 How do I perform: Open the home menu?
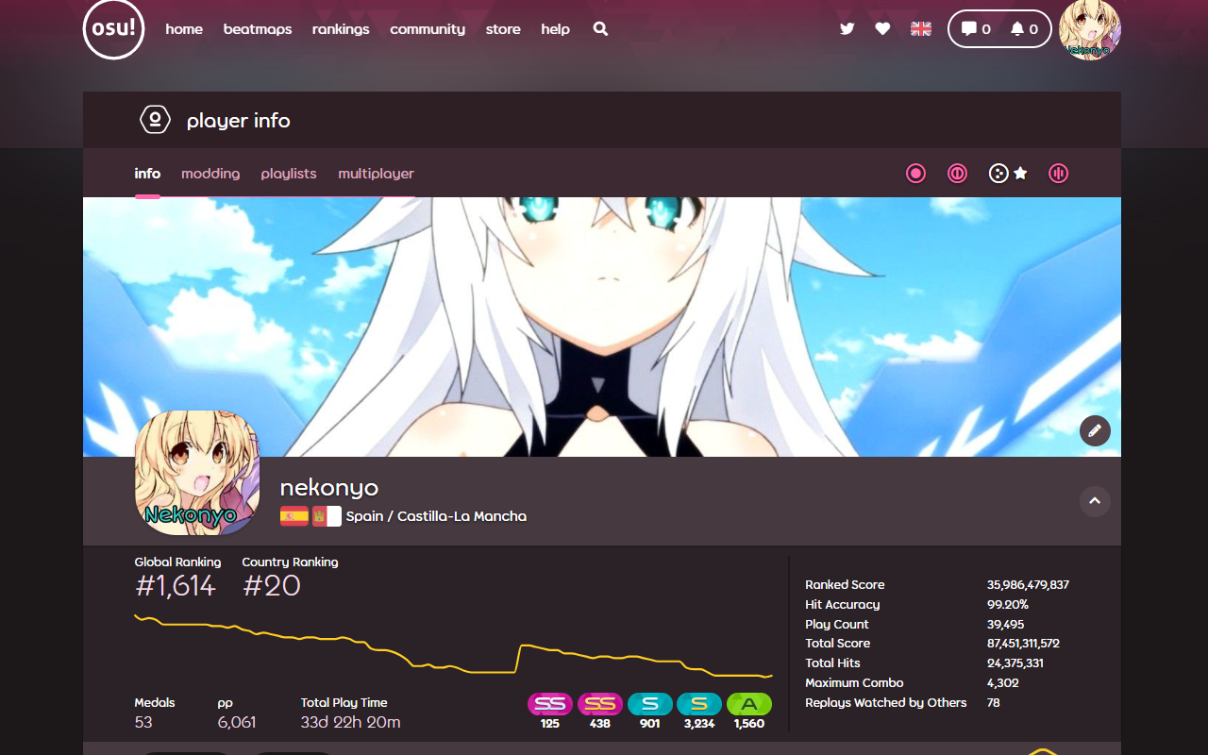184,29
